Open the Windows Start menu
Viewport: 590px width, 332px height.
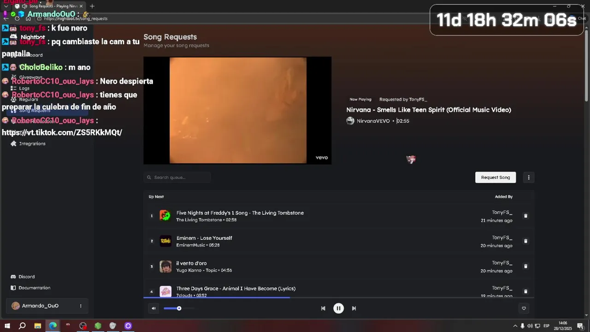[7, 326]
